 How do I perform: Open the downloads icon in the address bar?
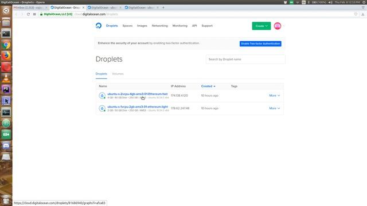click(x=363, y=14)
